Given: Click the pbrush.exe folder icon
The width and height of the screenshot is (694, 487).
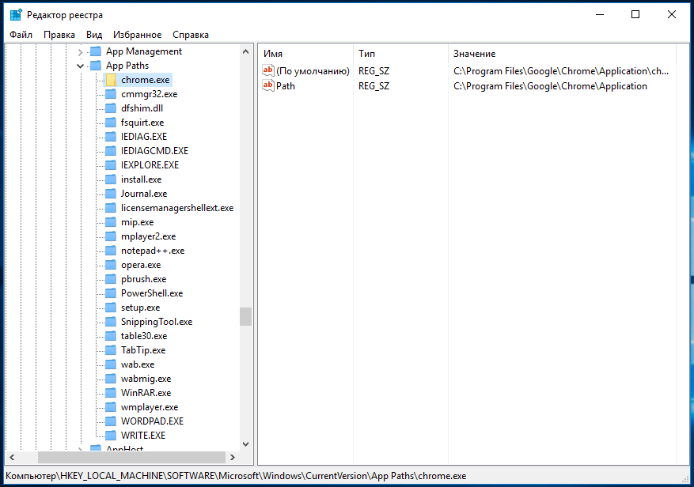Looking at the screenshot, I should click(111, 278).
